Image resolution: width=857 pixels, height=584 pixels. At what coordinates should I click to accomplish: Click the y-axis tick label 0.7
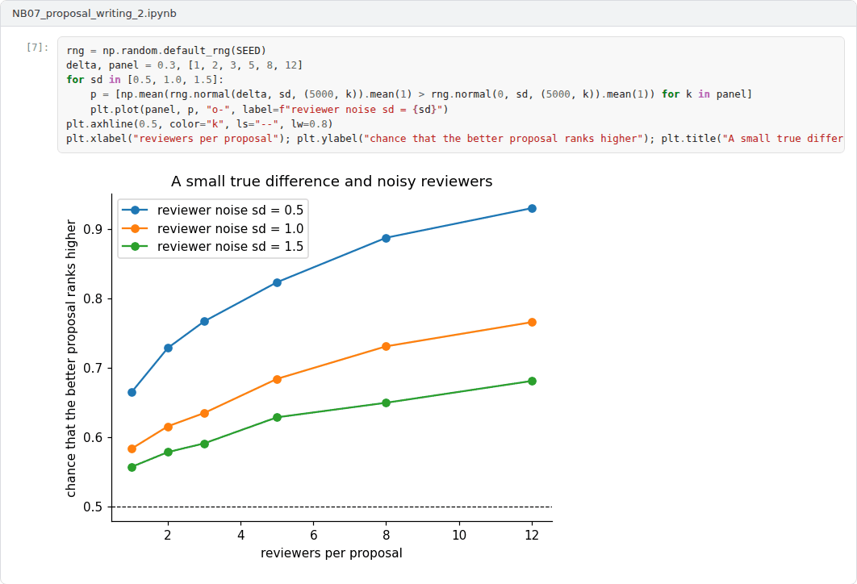(93, 368)
